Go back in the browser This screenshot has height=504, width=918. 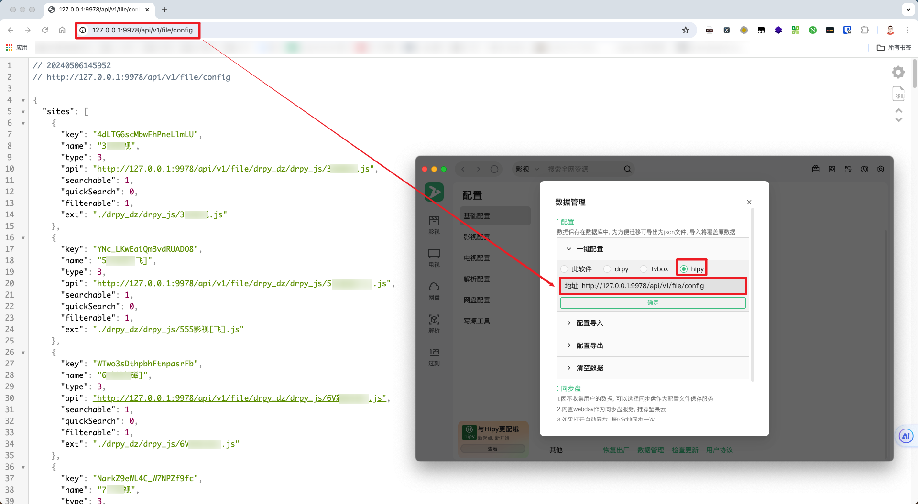pyautogui.click(x=11, y=30)
